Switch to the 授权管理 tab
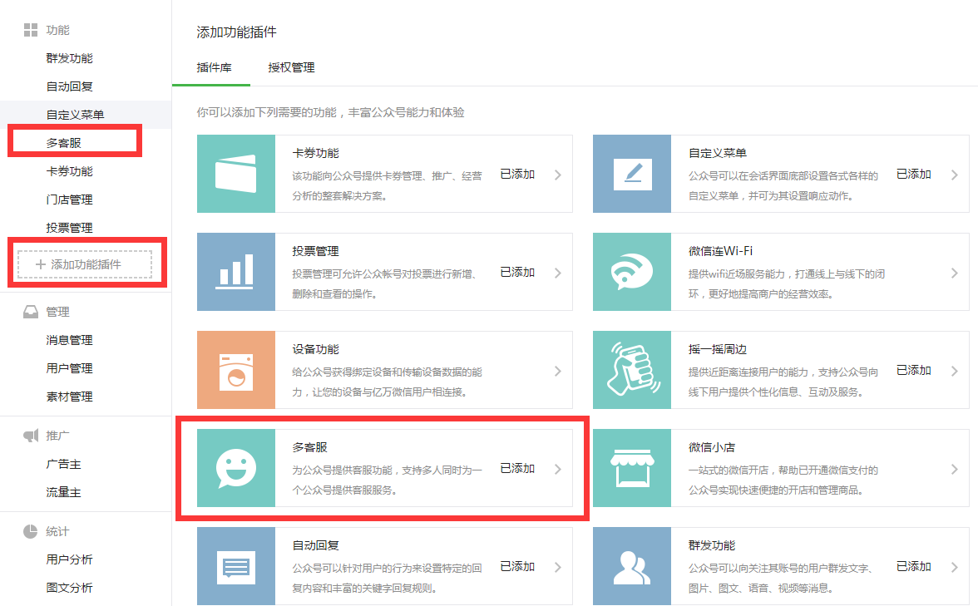Viewport: 978px width, 606px height. coord(291,67)
